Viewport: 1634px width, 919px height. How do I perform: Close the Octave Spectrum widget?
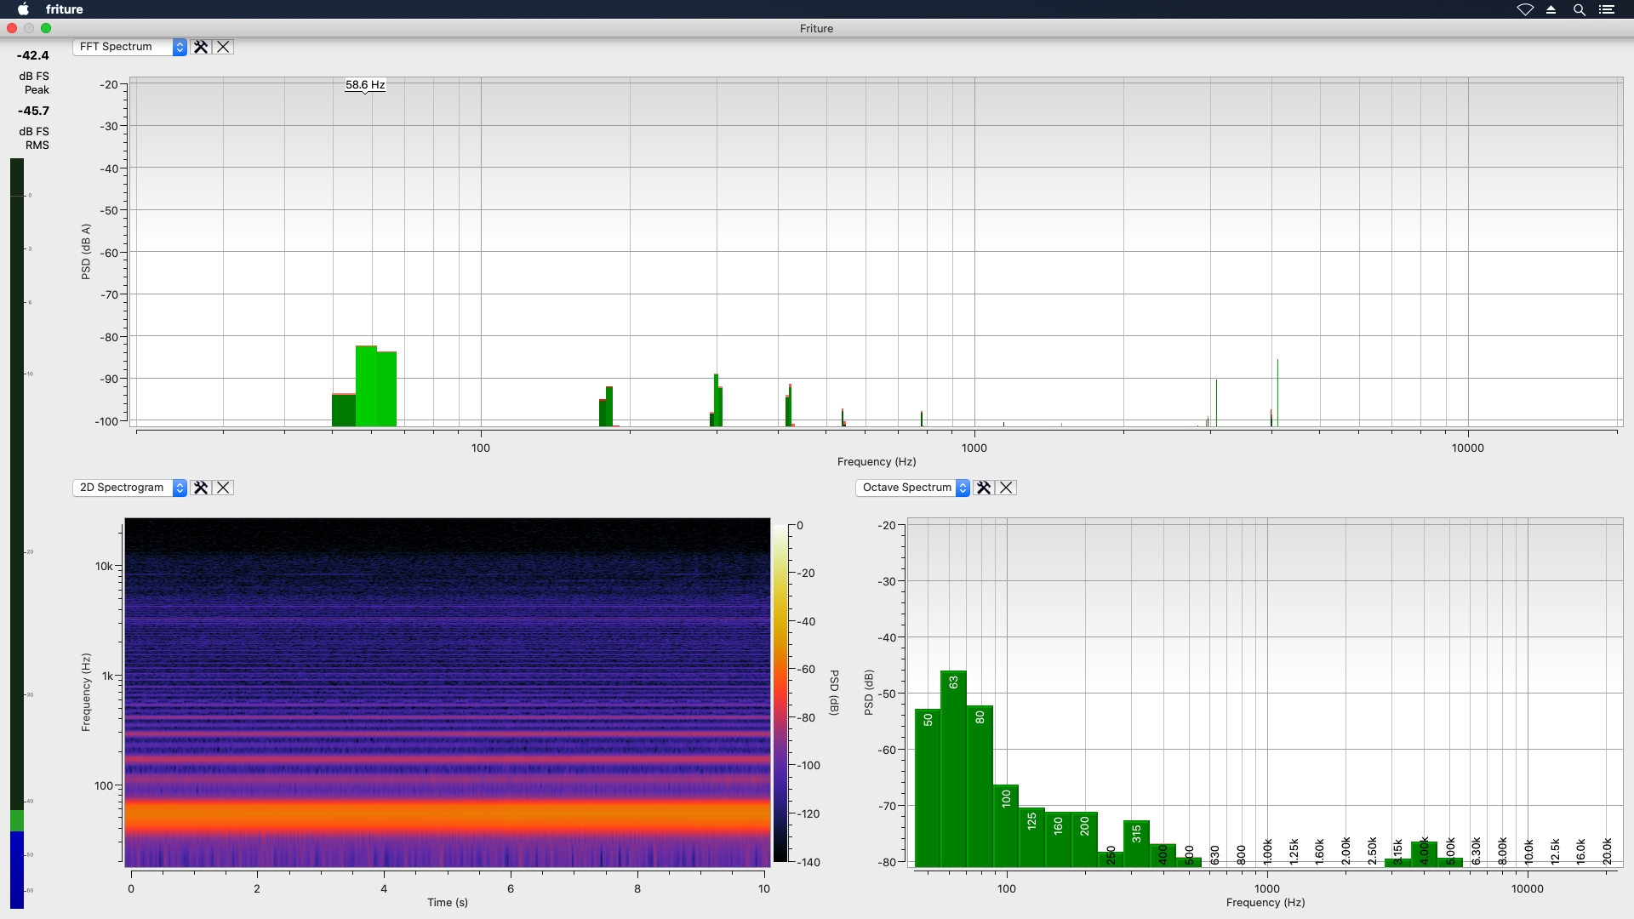point(1006,488)
